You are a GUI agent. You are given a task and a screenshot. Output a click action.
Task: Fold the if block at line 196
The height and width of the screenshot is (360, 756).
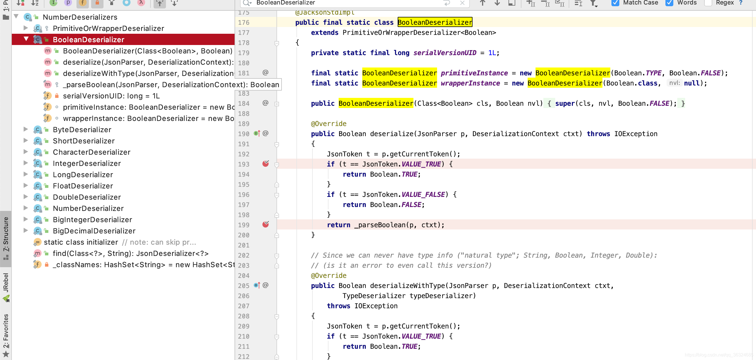tap(276, 195)
